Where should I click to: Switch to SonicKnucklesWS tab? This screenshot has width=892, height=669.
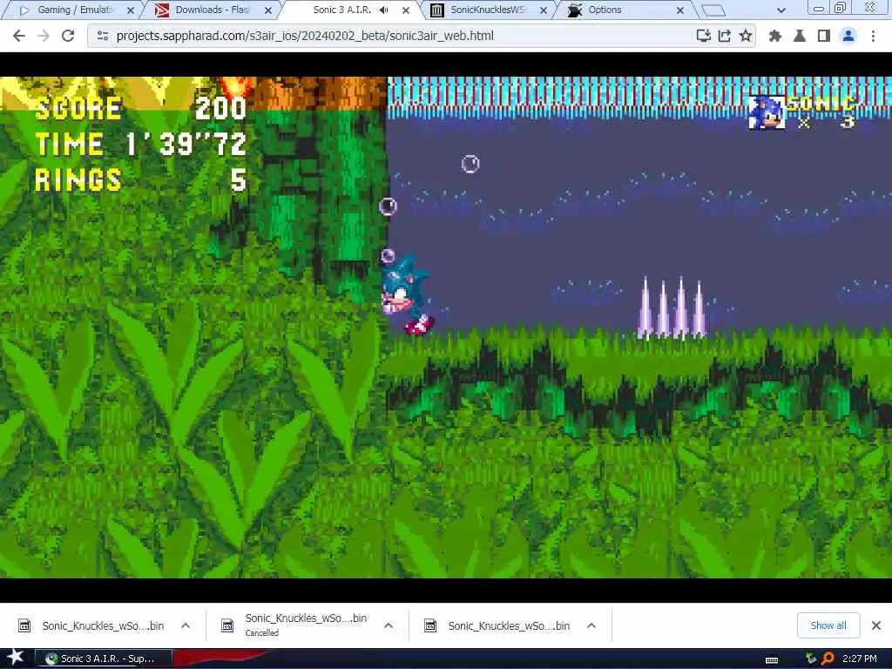pyautogui.click(x=488, y=10)
